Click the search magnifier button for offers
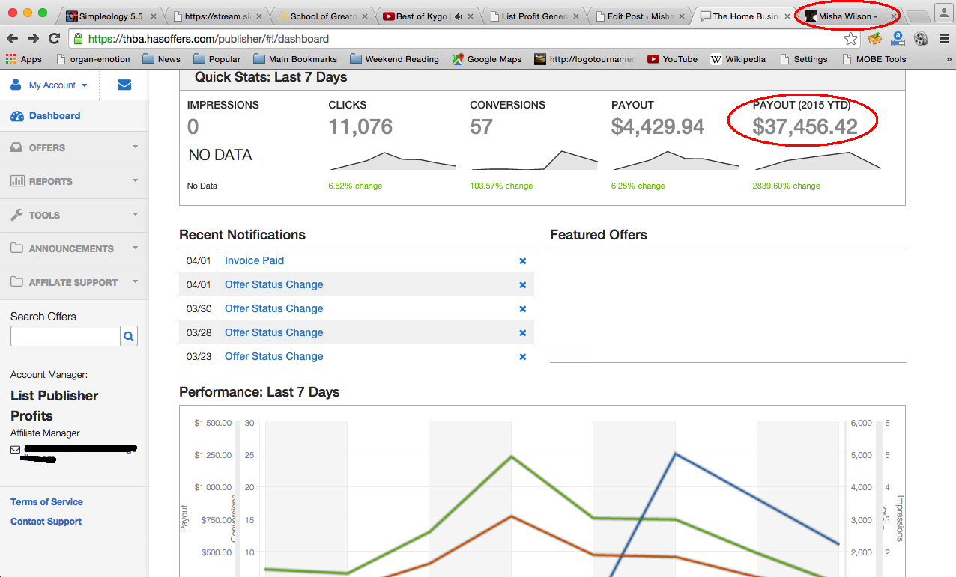The image size is (956, 577). (x=129, y=337)
